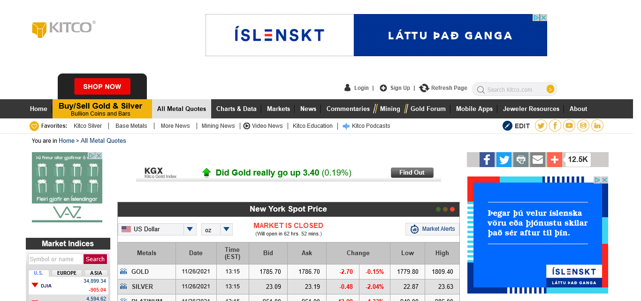Click the Find Out button
Screen dimensions: 641x301
[x=412, y=173]
